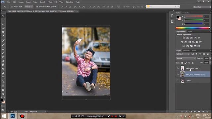Add a Curves adjustment
This screenshot has width=212, height=119.
pyautogui.click(x=191, y=38)
